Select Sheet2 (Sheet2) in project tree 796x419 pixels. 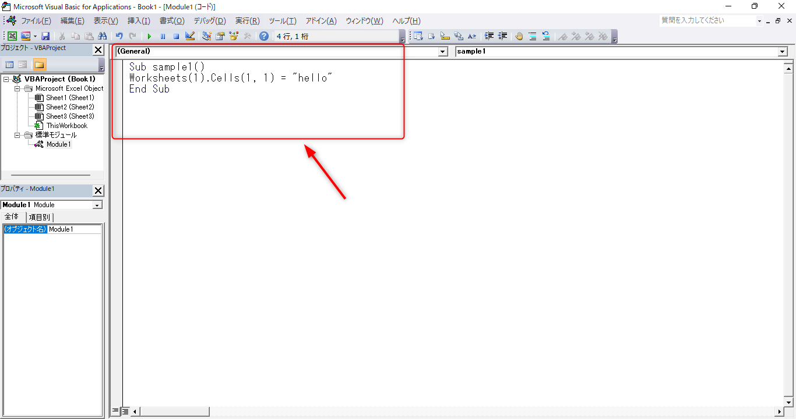point(70,107)
